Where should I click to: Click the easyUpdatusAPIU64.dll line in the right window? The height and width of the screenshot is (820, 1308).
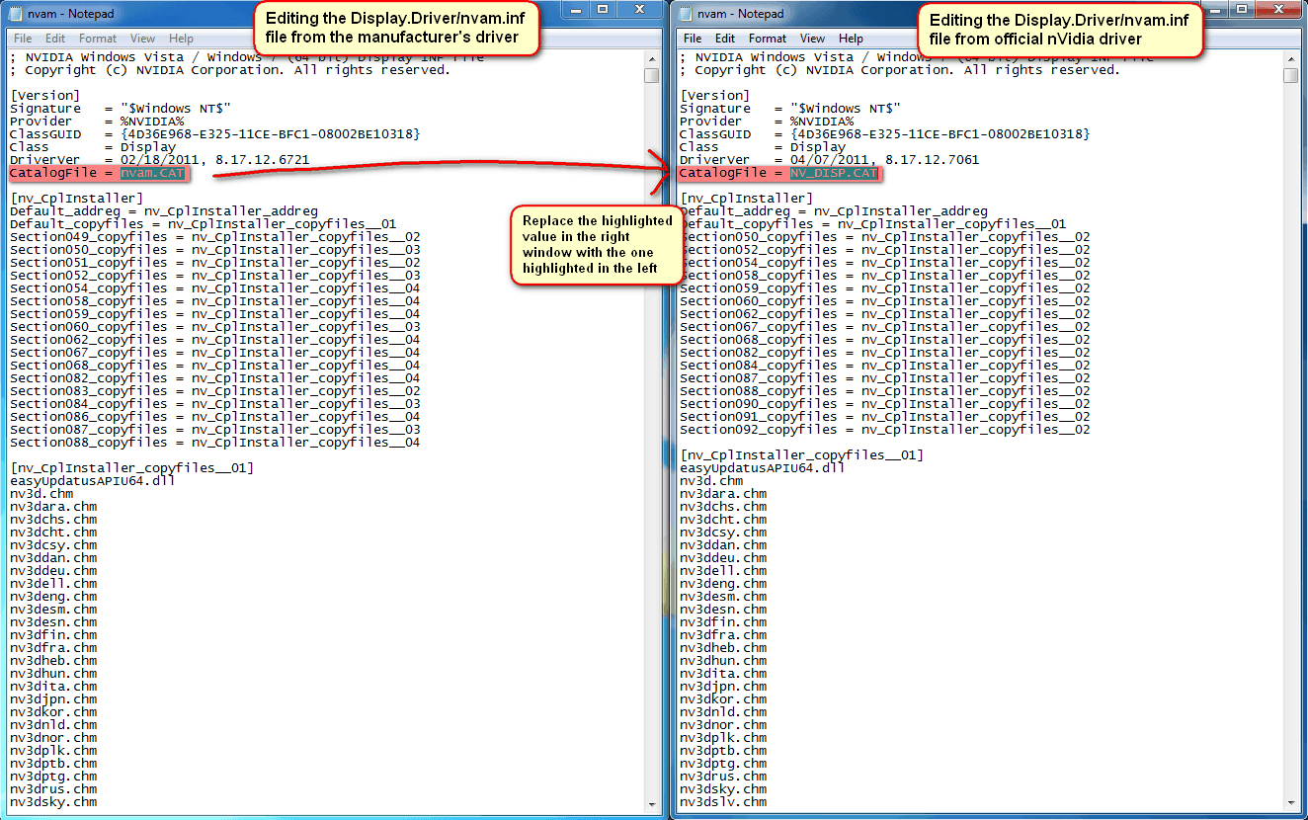(762, 468)
